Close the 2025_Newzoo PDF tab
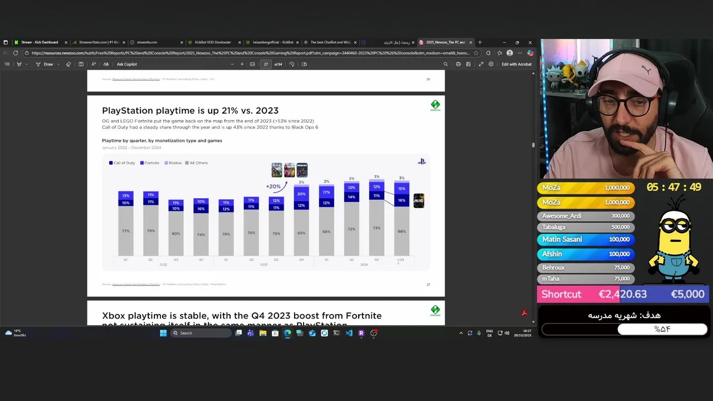Image resolution: width=713 pixels, height=401 pixels. pos(471,42)
